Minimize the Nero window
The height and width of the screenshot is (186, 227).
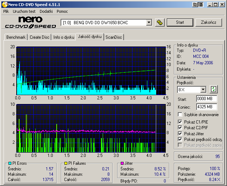pyautogui.click(x=210, y=5)
